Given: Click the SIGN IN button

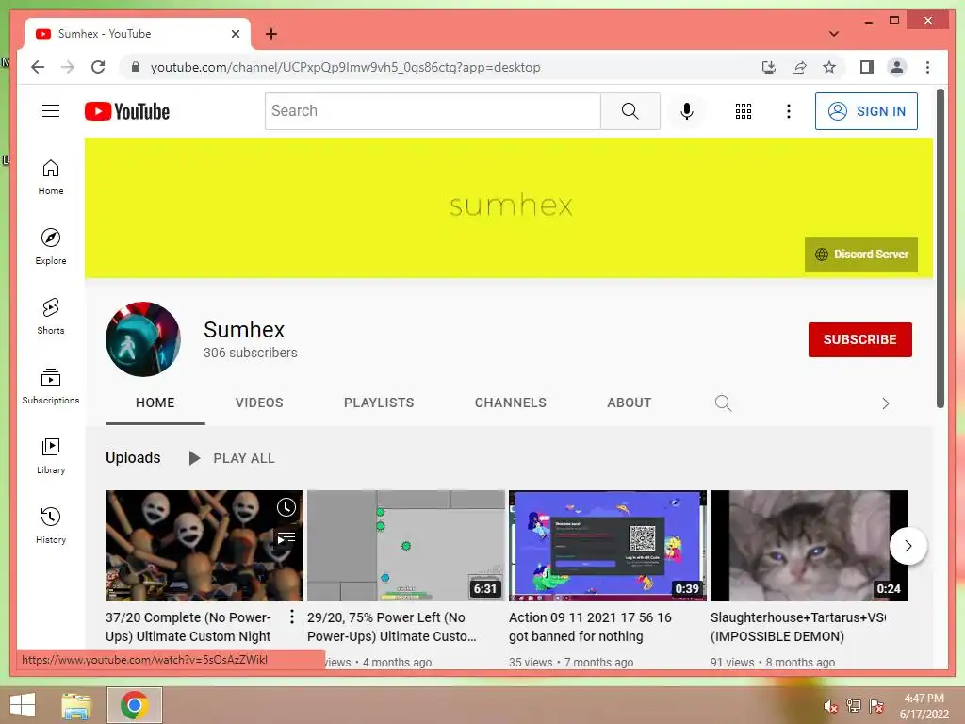Looking at the screenshot, I should point(866,111).
